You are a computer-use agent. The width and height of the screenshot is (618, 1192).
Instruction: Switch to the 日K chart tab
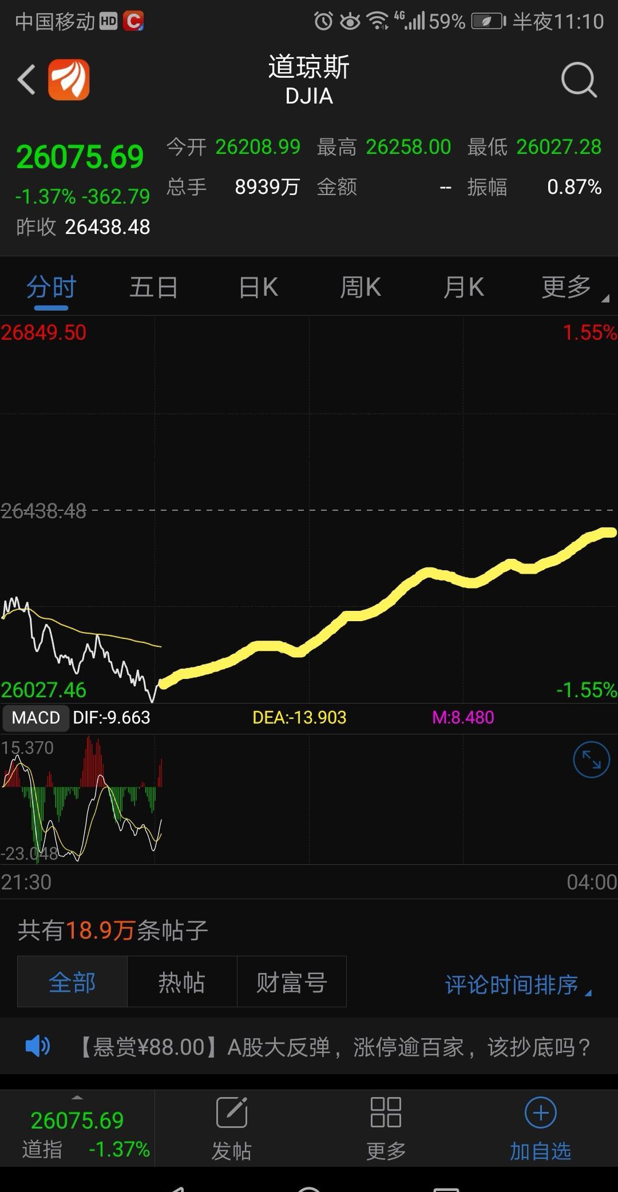pos(258,287)
